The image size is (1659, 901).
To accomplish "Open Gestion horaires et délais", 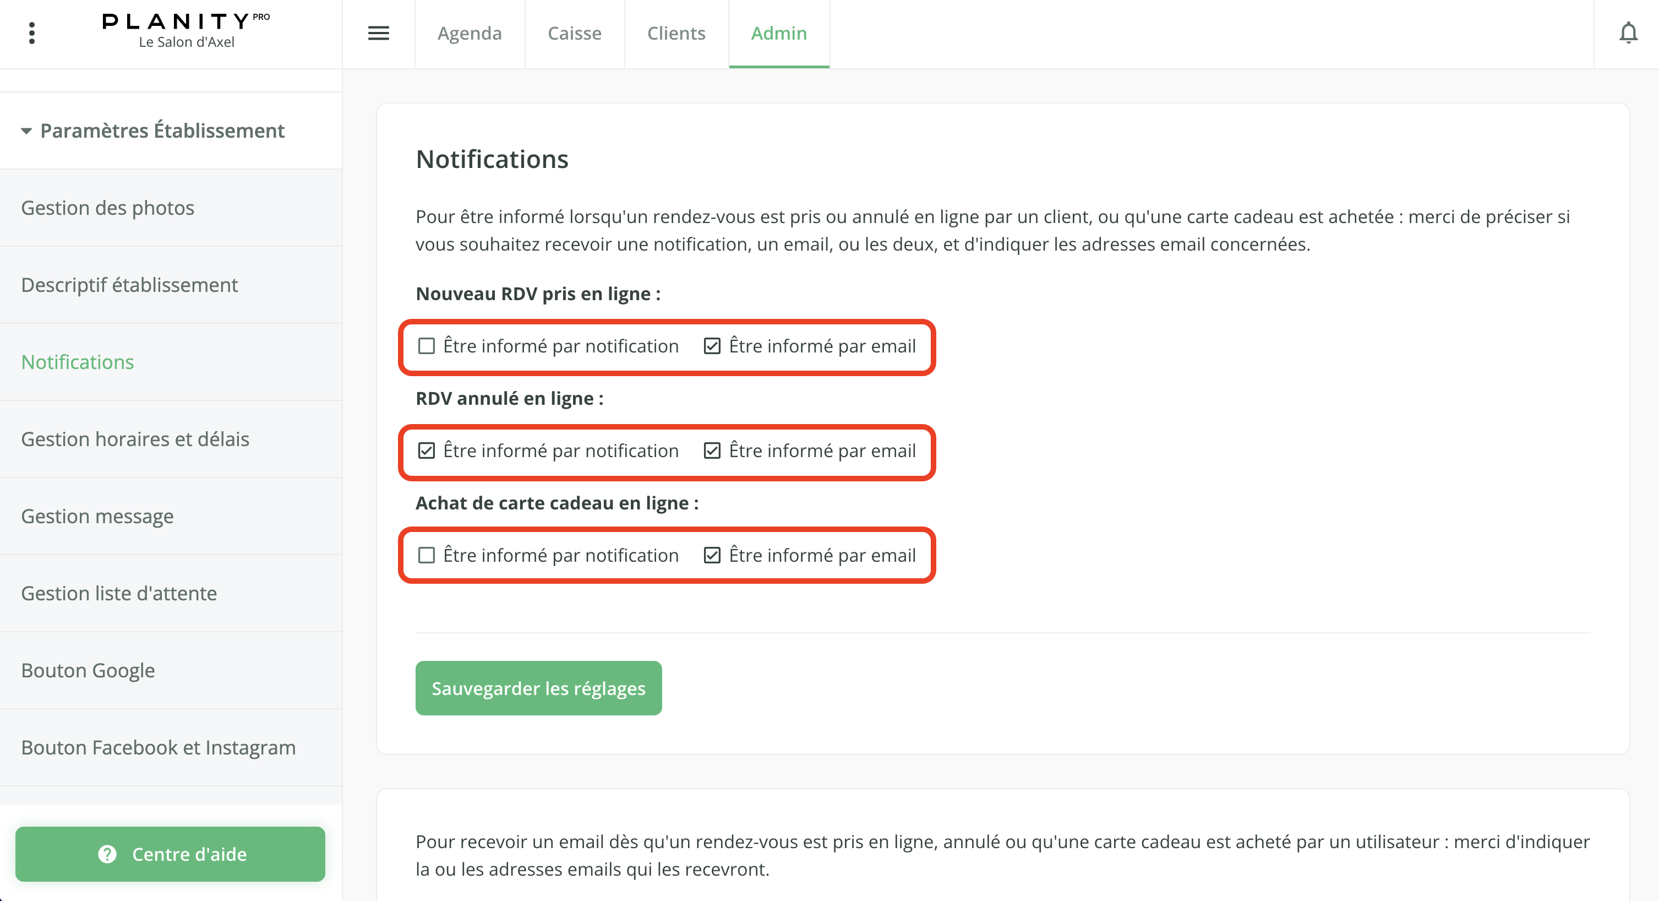I will 135,439.
